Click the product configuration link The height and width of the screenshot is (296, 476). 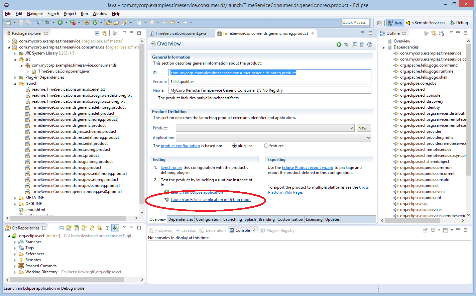click(x=180, y=146)
